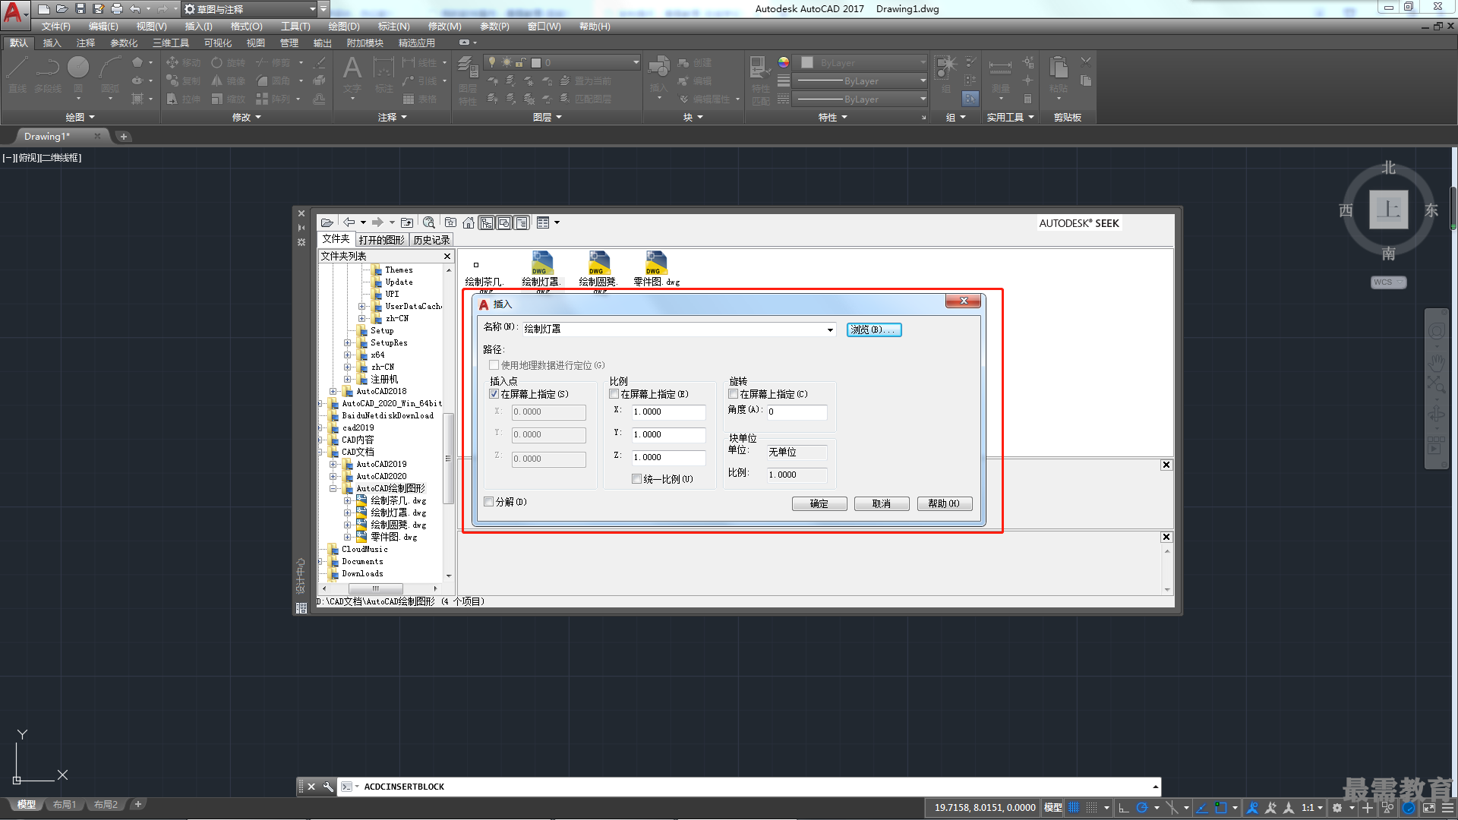This screenshot has width=1458, height=820.
Task: Click the workspace switching gear in status bar
Action: [1337, 807]
